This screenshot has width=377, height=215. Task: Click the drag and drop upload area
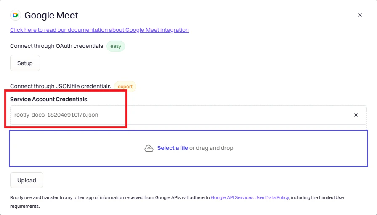coord(188,148)
